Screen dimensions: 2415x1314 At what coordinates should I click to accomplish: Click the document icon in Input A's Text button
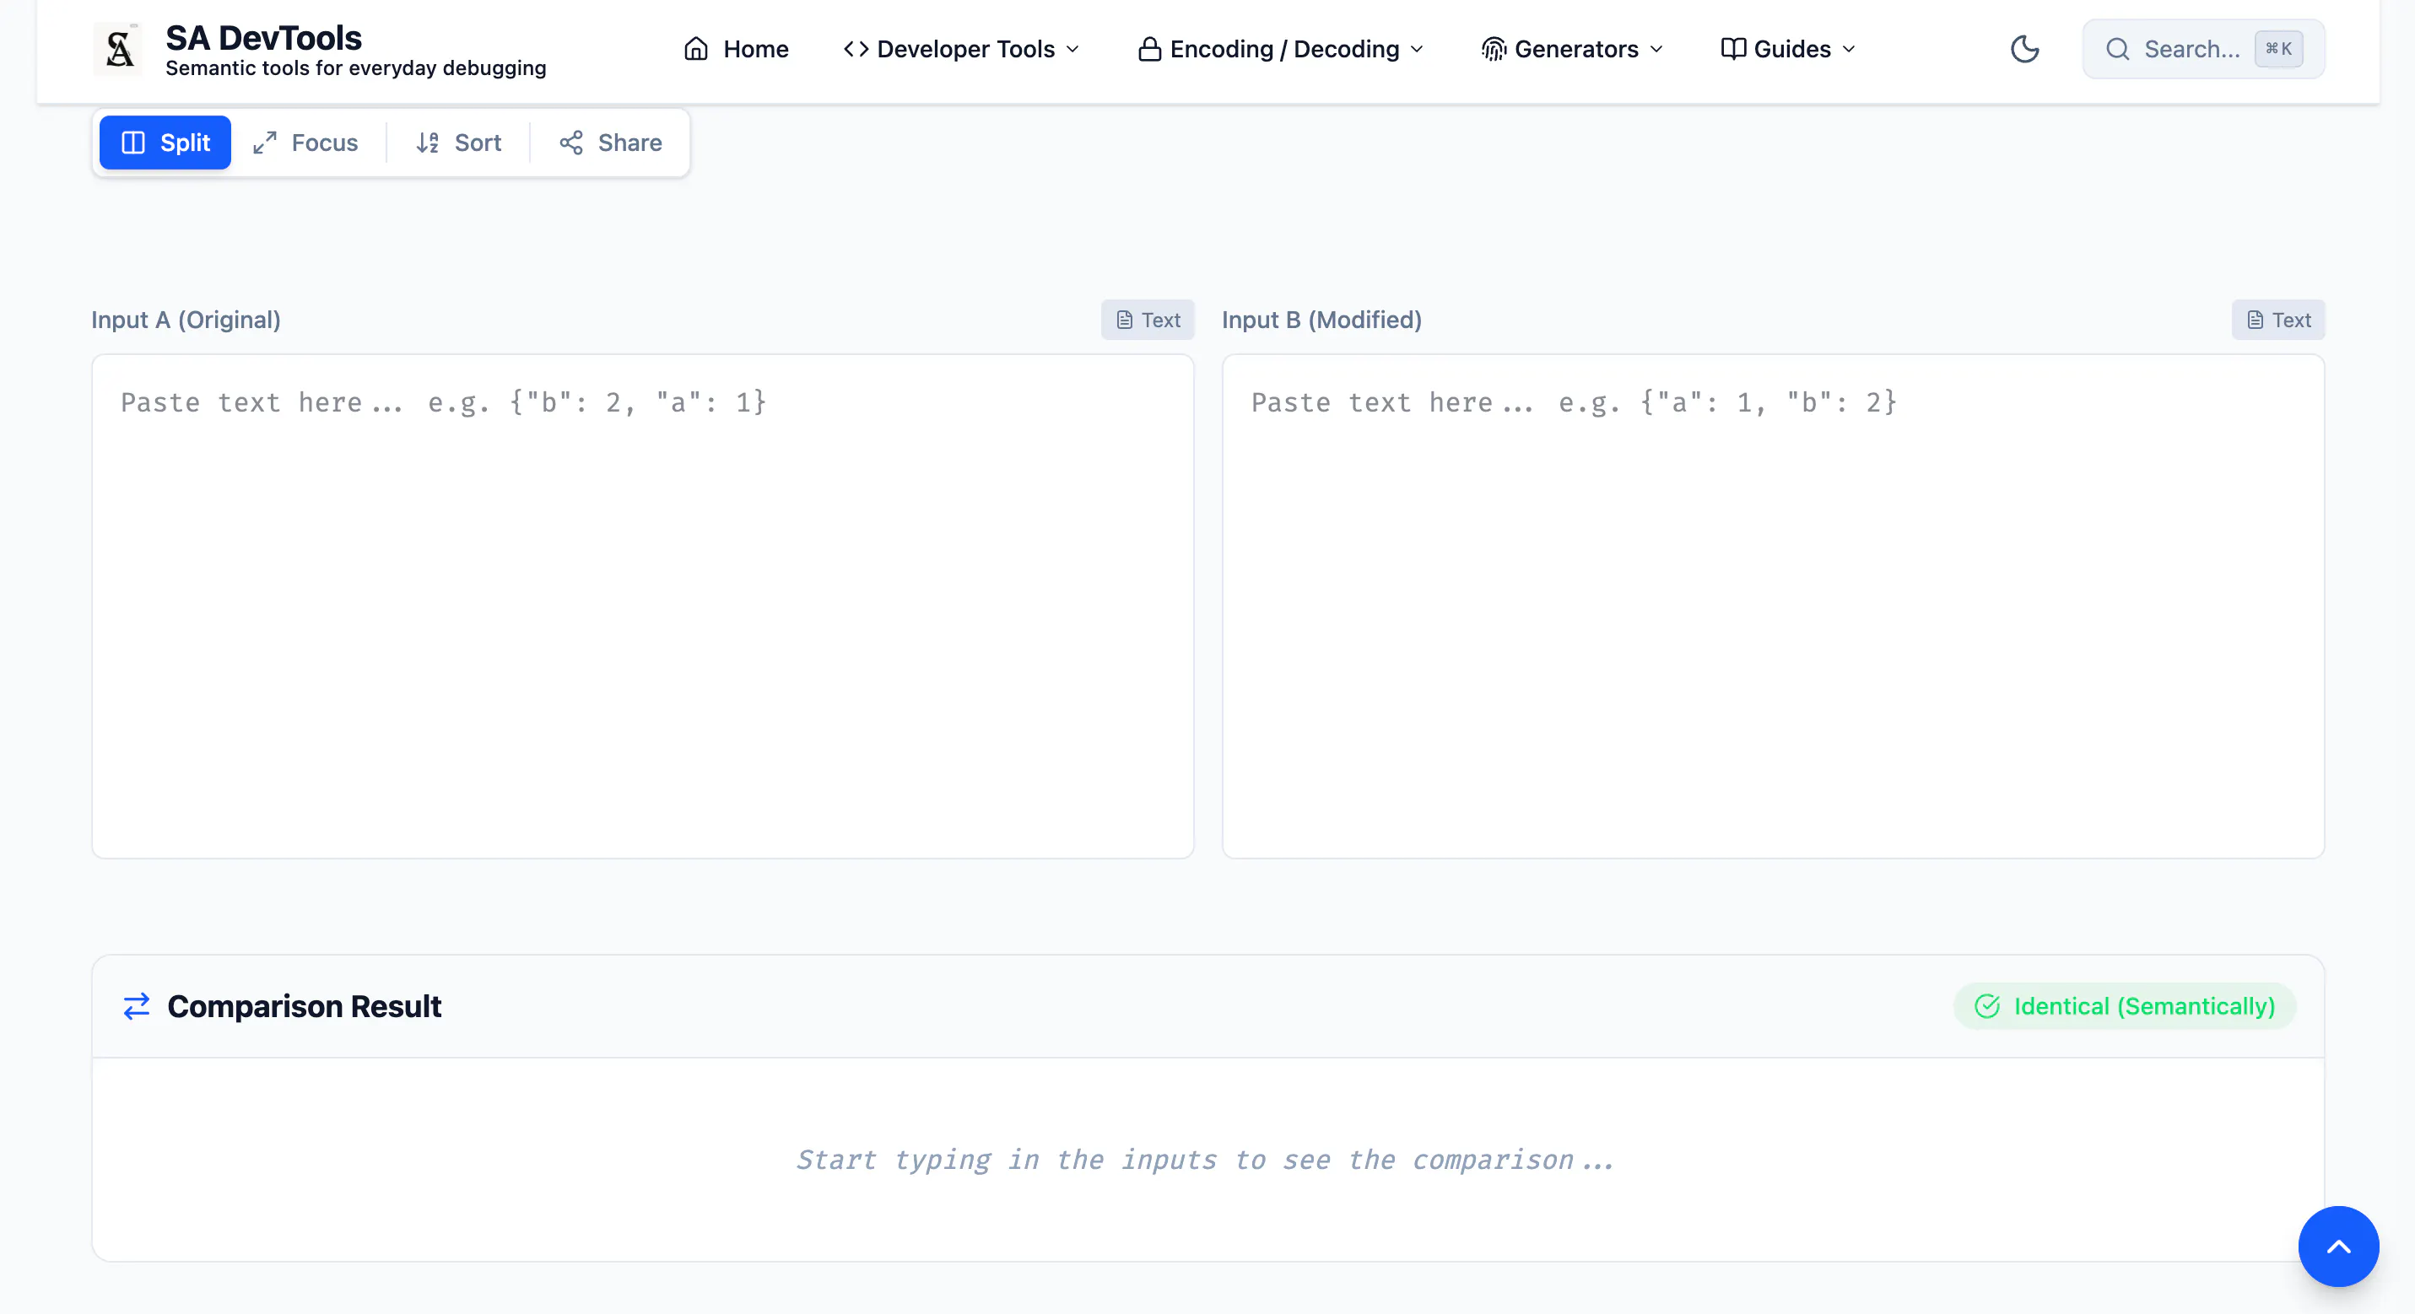point(1124,320)
